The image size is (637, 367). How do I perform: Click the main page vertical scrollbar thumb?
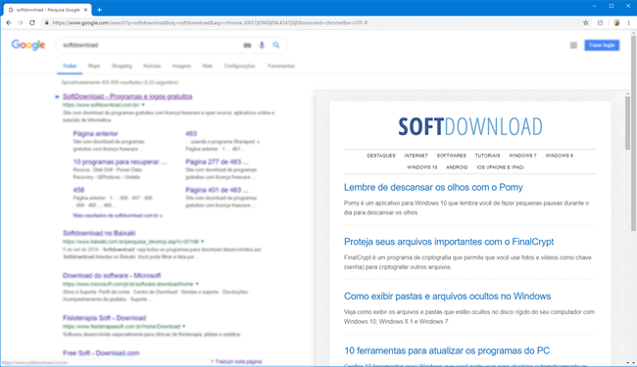pos(633,134)
